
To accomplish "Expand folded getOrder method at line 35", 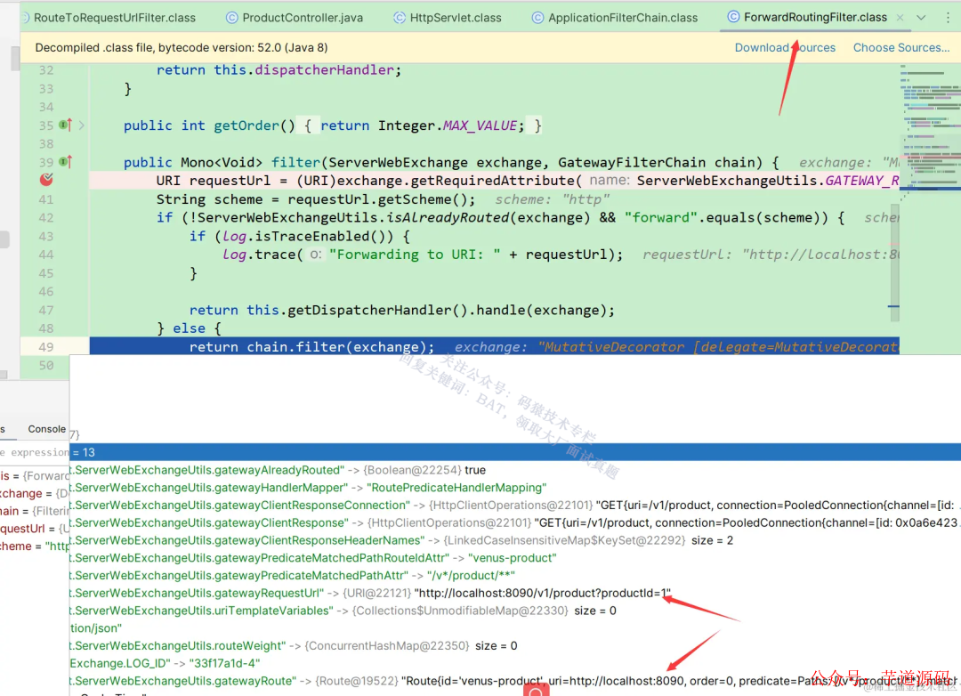I will click(x=82, y=125).
